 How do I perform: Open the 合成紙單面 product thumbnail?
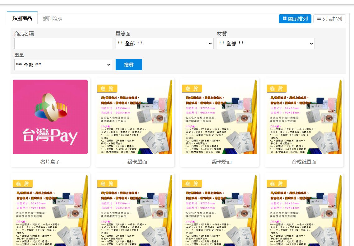click(304, 117)
